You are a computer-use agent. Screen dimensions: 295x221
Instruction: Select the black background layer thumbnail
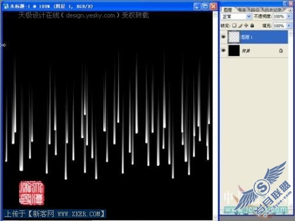tap(234, 51)
